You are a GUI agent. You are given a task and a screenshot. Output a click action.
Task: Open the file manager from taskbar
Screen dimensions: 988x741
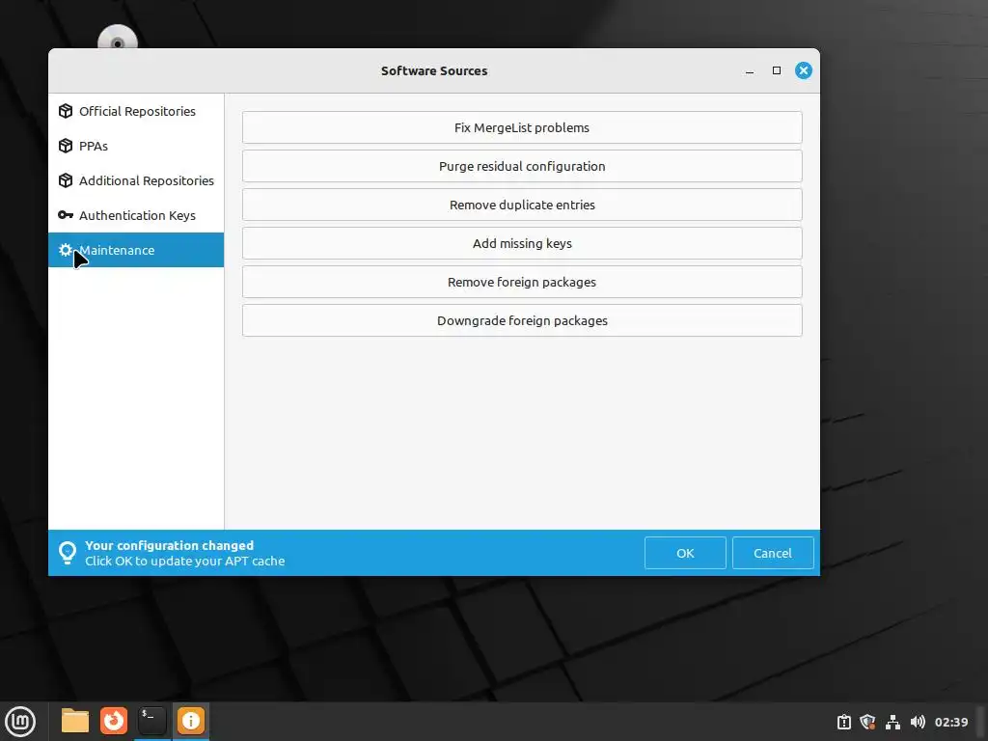click(x=75, y=721)
